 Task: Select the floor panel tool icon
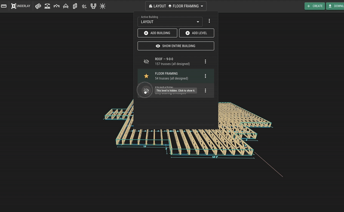coord(38,6)
